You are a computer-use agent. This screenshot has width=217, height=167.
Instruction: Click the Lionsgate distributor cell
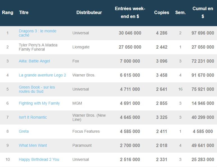[x=81, y=47]
